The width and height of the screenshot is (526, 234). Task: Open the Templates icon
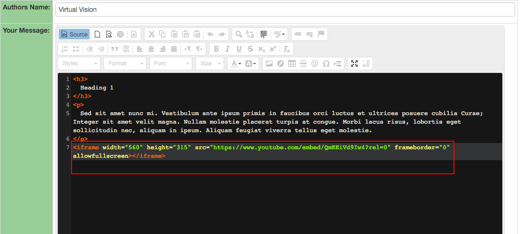pos(134,34)
